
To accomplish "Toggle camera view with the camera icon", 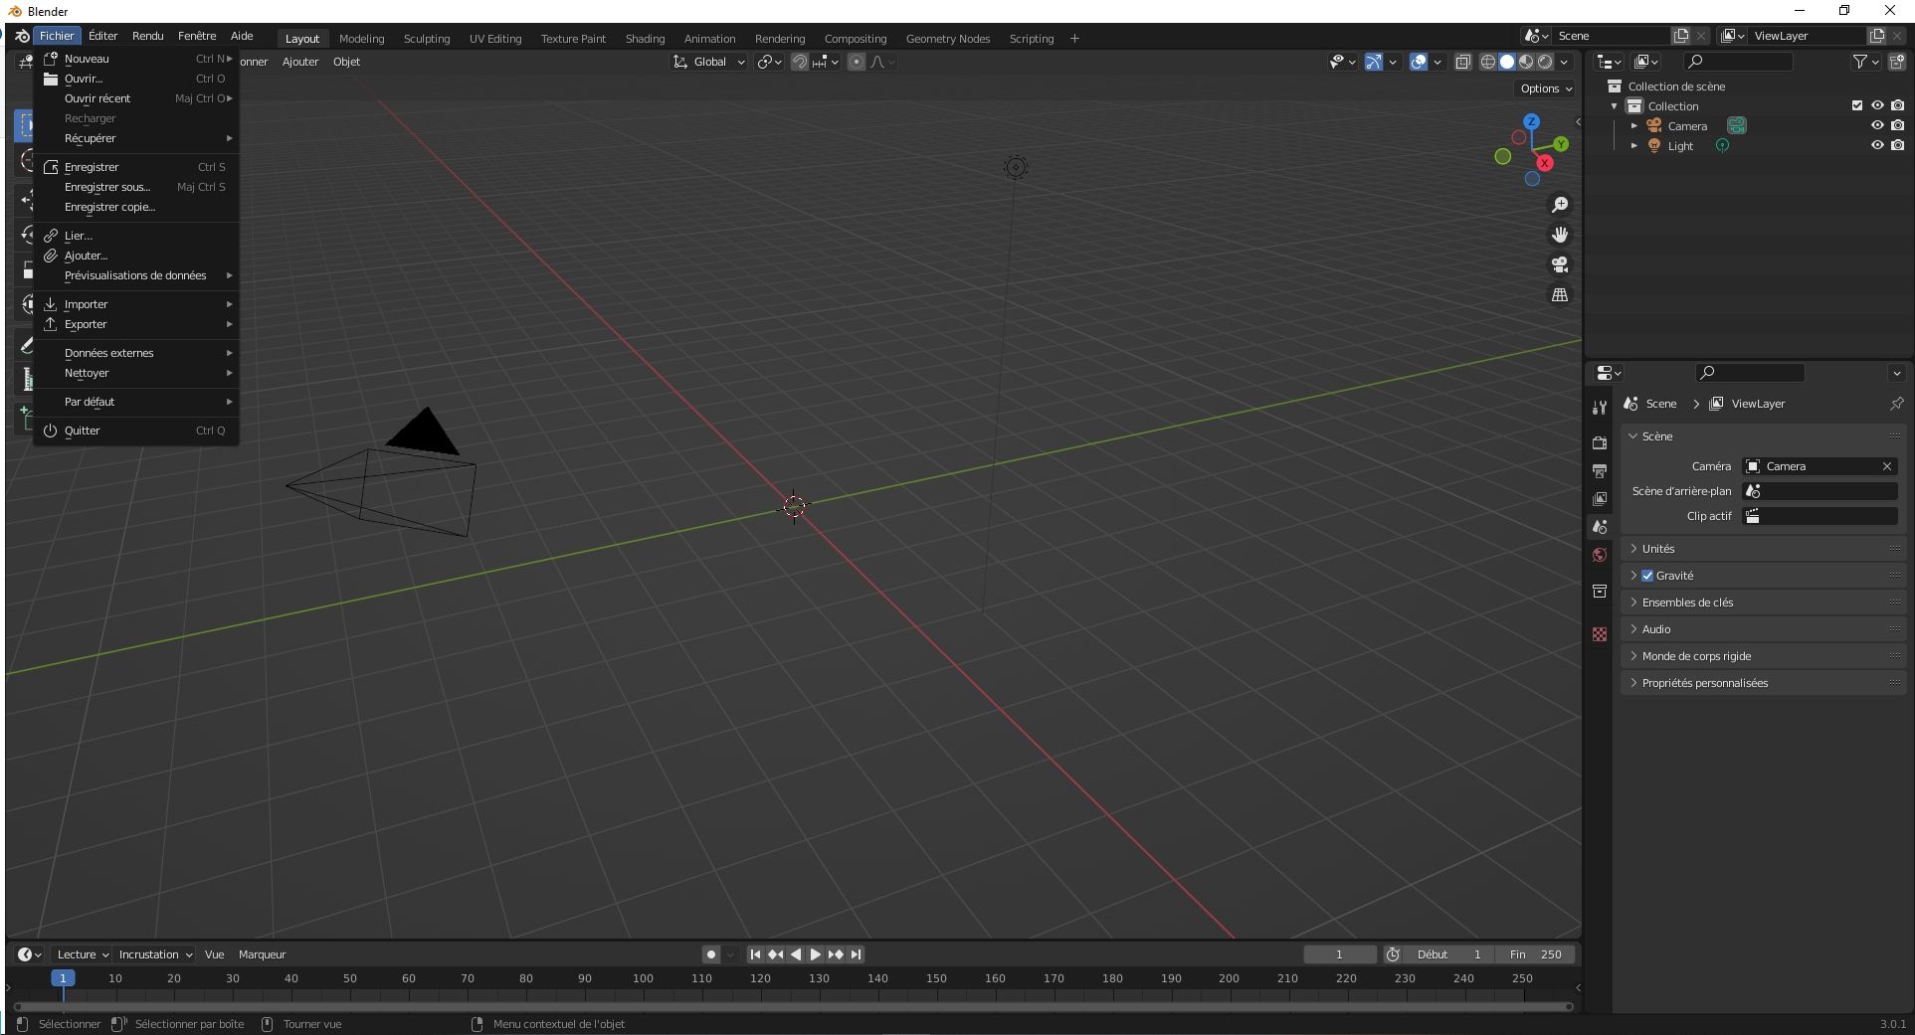I will click(1560, 264).
